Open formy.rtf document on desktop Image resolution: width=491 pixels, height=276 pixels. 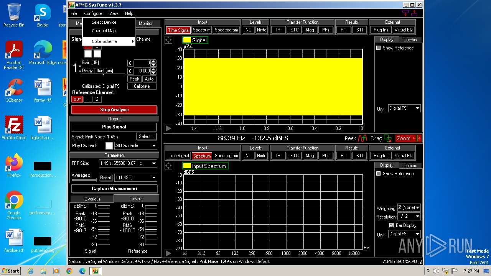coord(42,90)
